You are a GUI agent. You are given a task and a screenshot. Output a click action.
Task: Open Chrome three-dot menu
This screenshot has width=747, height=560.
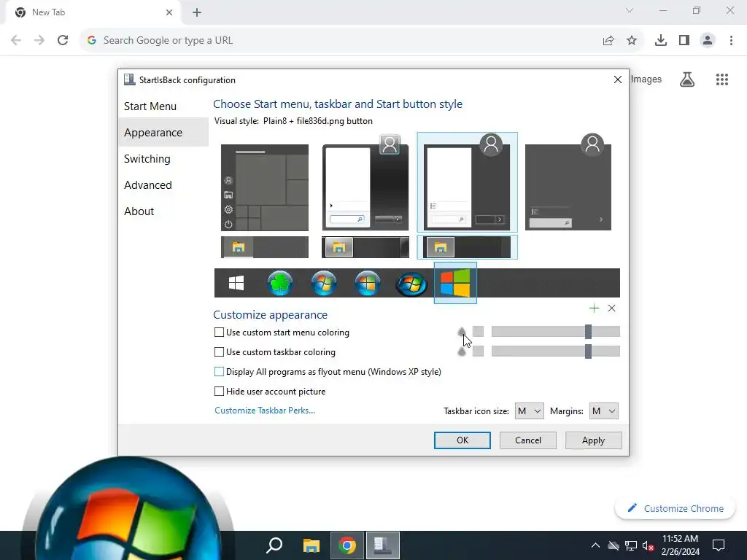click(731, 41)
